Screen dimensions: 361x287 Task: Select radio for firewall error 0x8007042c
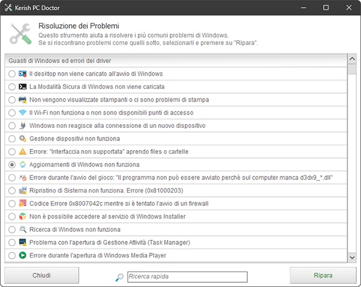12,204
